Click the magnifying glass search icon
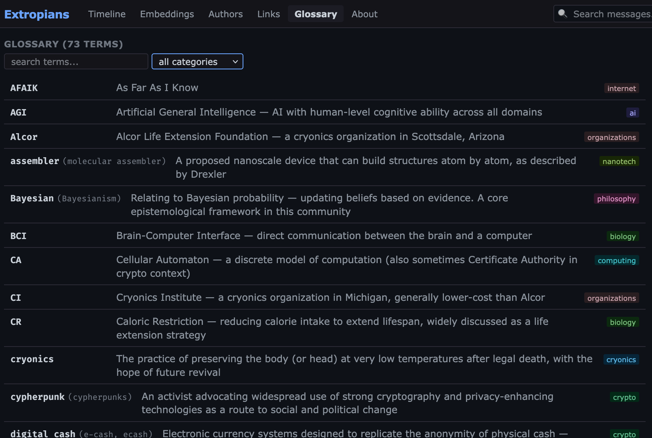 pos(563,14)
